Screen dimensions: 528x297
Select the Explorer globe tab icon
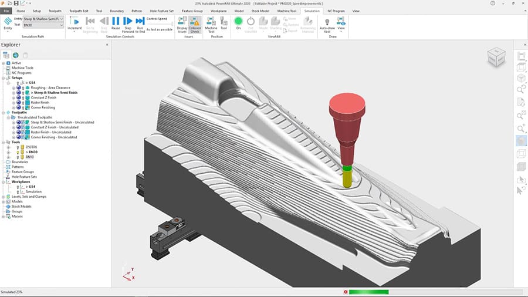[x=15, y=55]
